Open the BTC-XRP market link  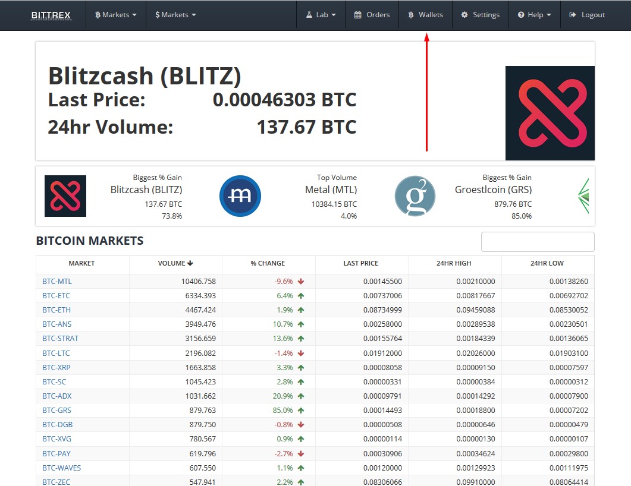[x=56, y=367]
